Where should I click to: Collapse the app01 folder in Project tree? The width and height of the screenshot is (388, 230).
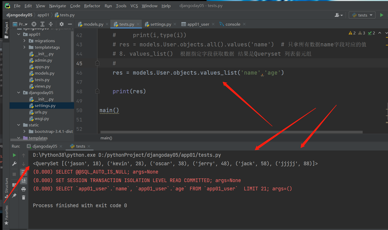pyautogui.click(x=19, y=34)
